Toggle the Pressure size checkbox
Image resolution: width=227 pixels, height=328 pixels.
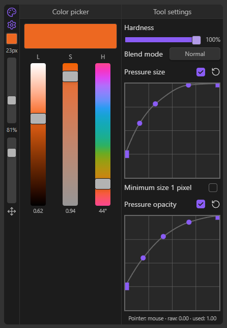tap(201, 72)
